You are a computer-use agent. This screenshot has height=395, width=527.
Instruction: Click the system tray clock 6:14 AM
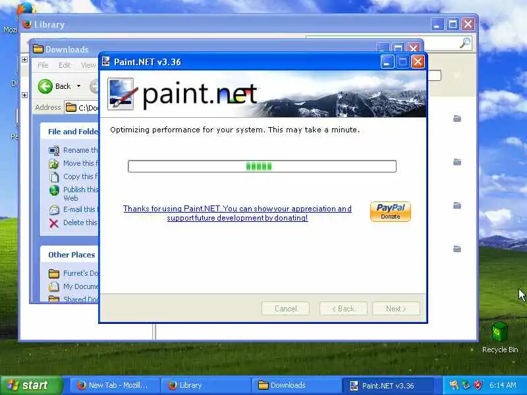[503, 385]
